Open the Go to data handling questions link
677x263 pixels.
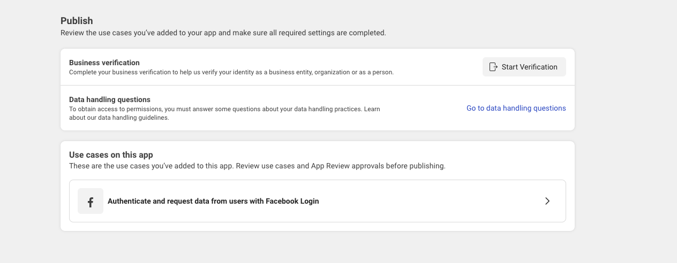(516, 108)
